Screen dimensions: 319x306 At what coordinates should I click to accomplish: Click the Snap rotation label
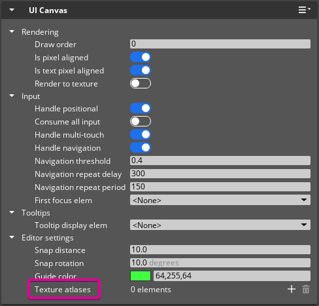59,263
